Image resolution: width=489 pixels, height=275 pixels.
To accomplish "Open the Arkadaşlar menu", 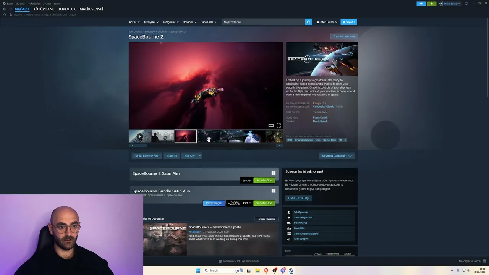I will [34, 3].
